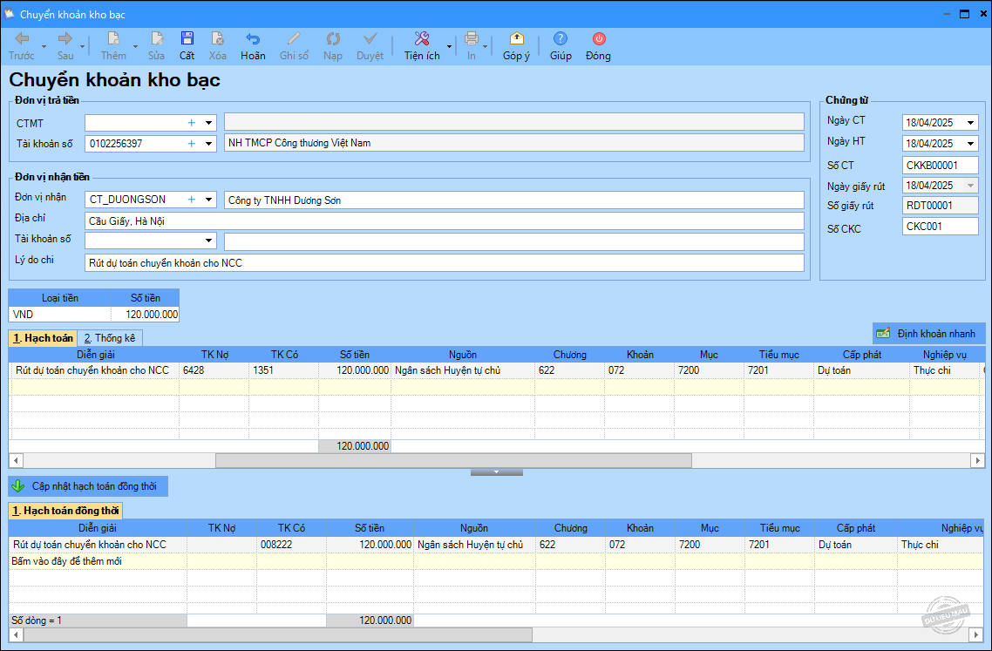Click Cấp phát cell Dự toán in Hạch toán grid
Viewport: 992px width, 651px height.
tap(861, 370)
